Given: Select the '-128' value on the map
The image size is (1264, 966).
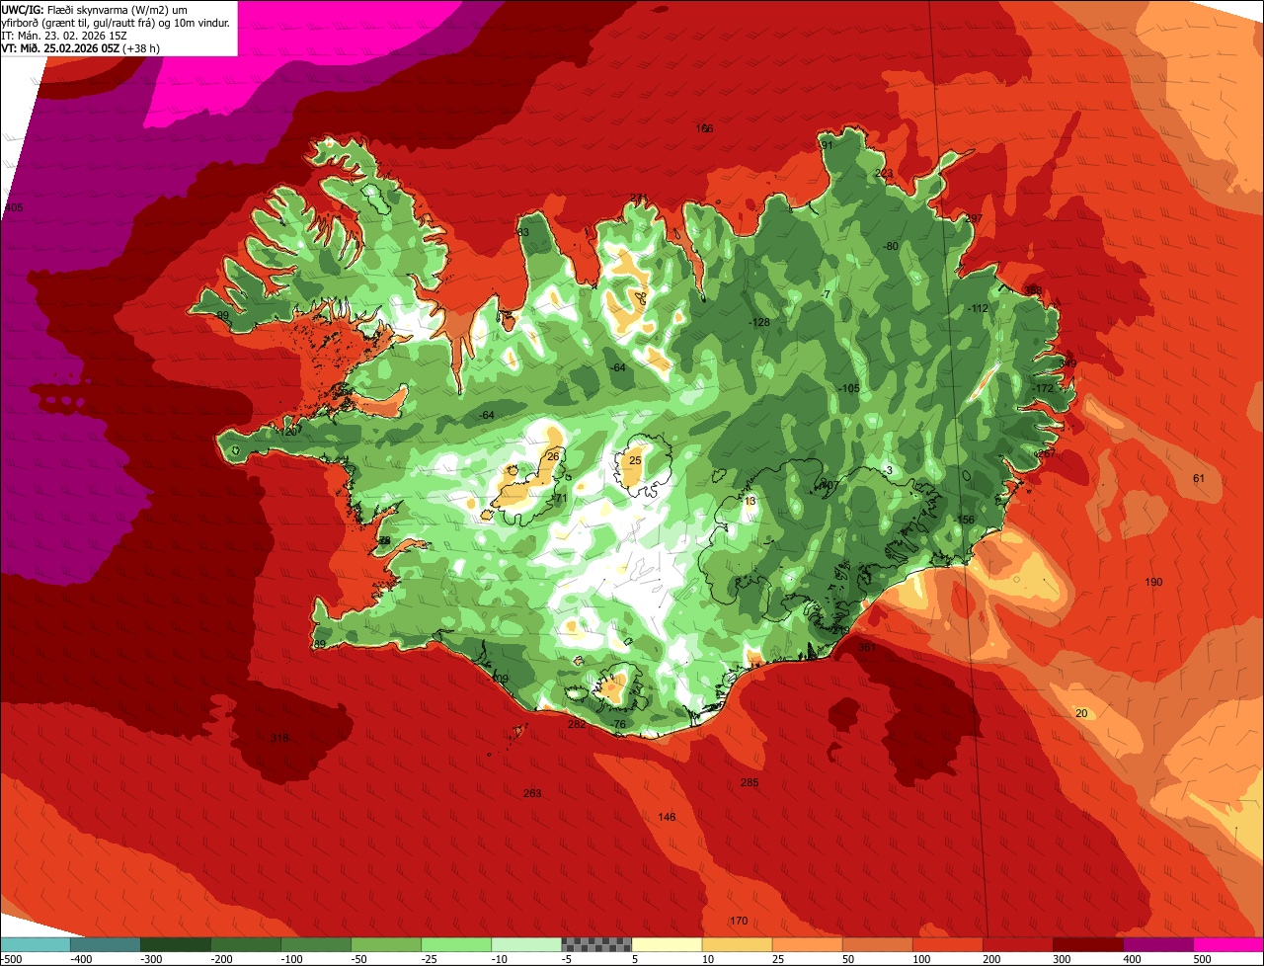Looking at the screenshot, I should click(758, 323).
